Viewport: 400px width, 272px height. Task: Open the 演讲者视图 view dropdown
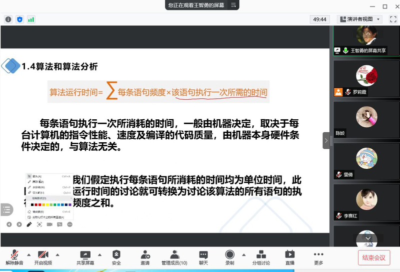point(359,19)
